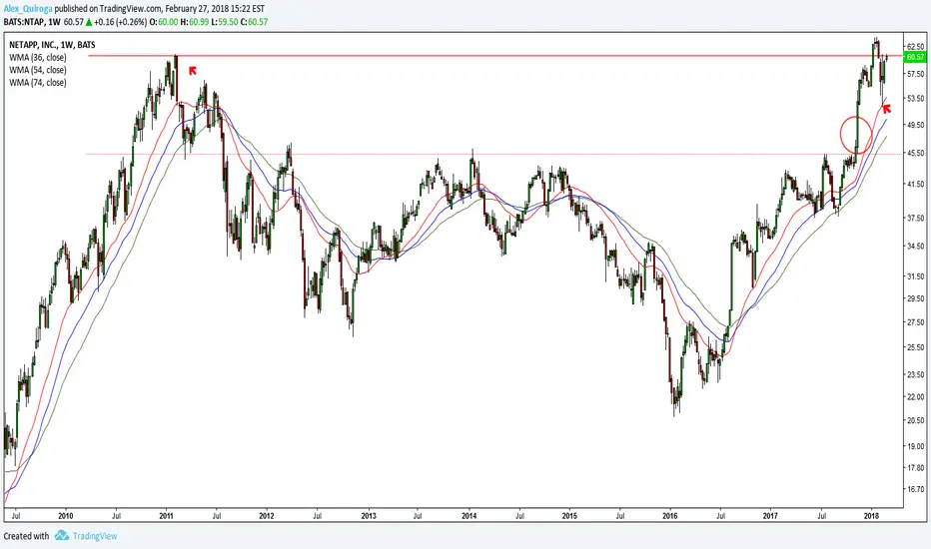Image resolution: width=931 pixels, height=549 pixels.
Task: Click the 45.50 price axis label
Action: [x=915, y=153]
